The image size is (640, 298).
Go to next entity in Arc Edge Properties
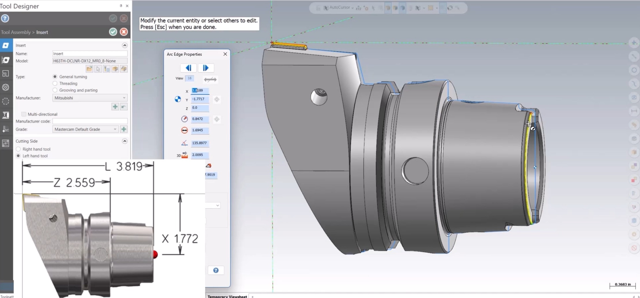pyautogui.click(x=206, y=68)
